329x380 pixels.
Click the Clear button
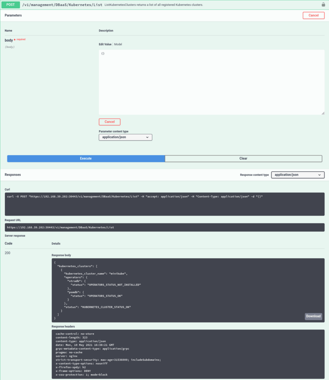243,158
